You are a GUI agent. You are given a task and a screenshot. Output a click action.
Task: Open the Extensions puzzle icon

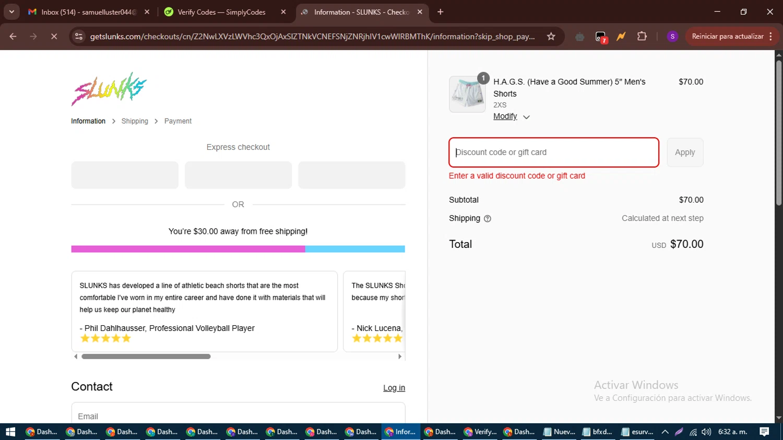[x=642, y=37]
